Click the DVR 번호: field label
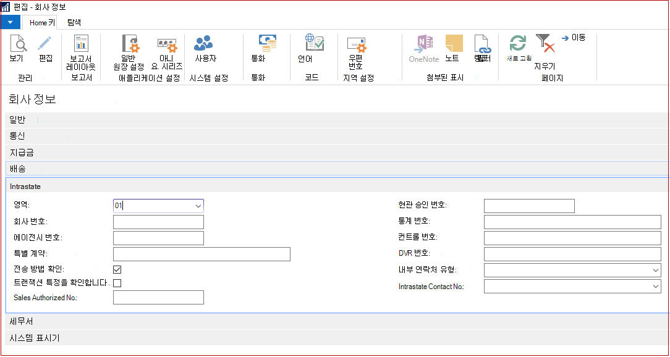Screen dimensions: 670x357 [414, 253]
